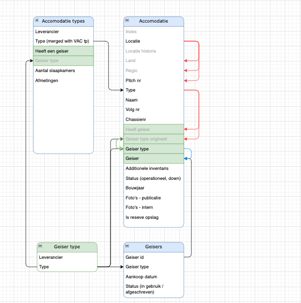Select the Aankoop datum row
The width and height of the screenshot is (301, 303).
[x=154, y=277]
